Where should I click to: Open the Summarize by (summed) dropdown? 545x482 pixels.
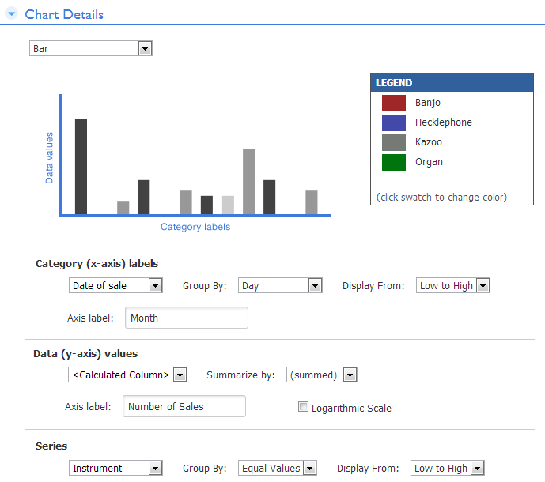[x=321, y=375]
